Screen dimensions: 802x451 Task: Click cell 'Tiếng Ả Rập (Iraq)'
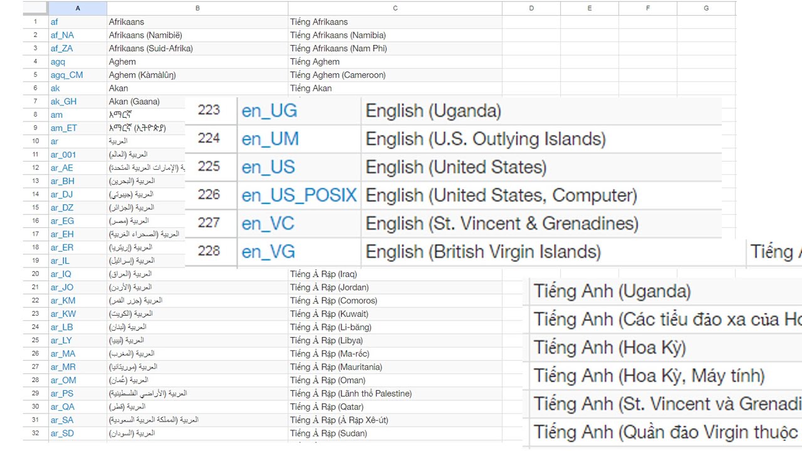395,274
